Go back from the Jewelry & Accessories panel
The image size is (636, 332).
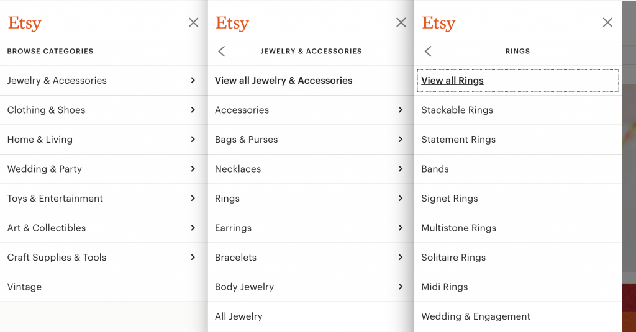(x=222, y=52)
